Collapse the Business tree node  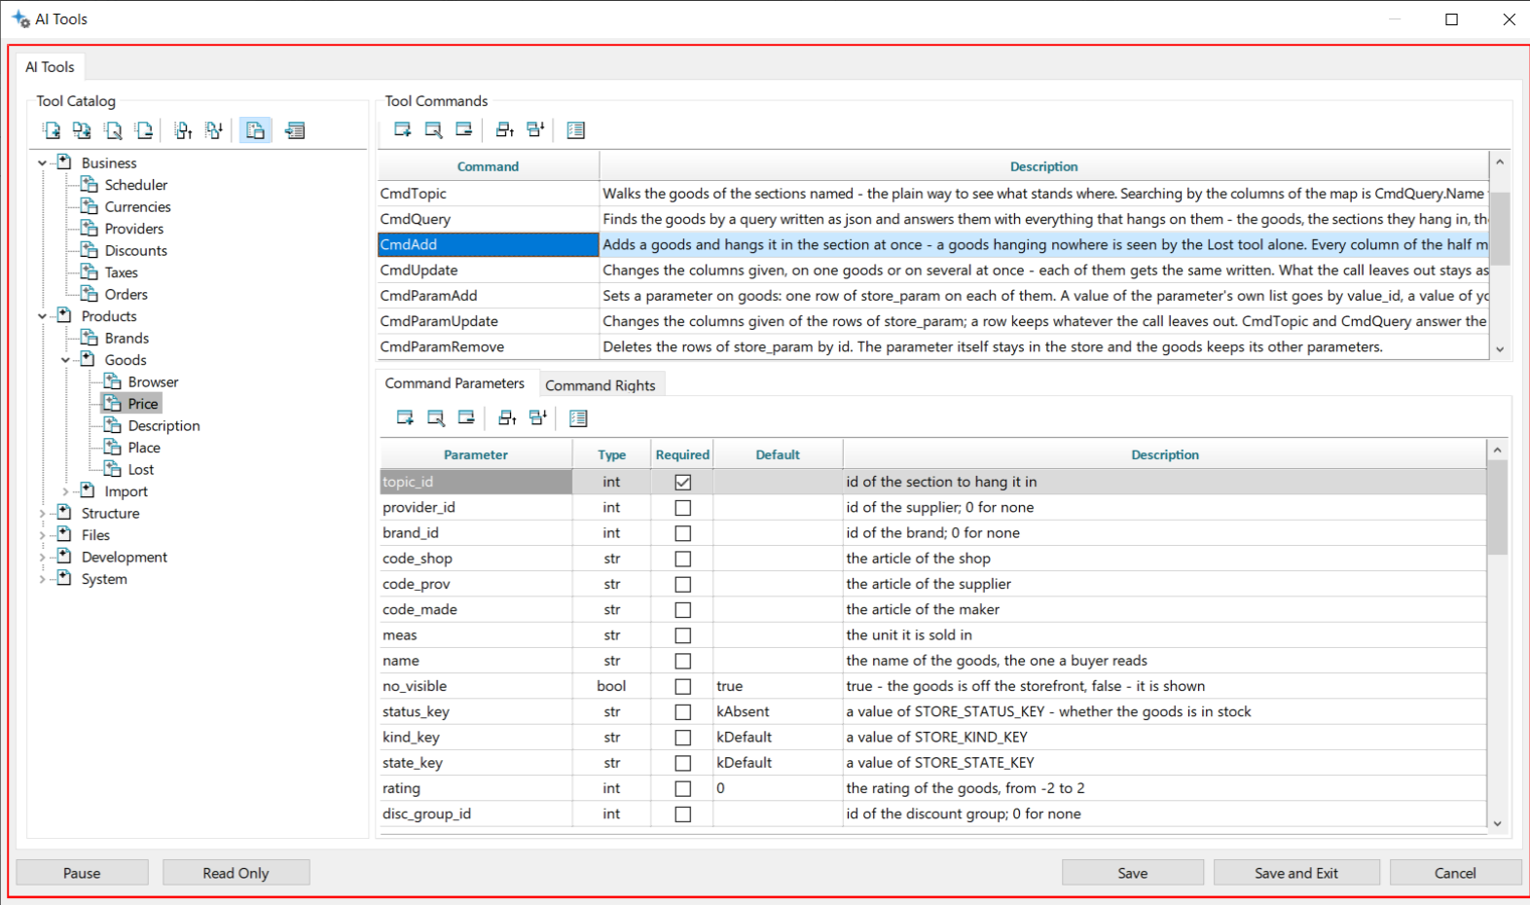tap(42, 163)
